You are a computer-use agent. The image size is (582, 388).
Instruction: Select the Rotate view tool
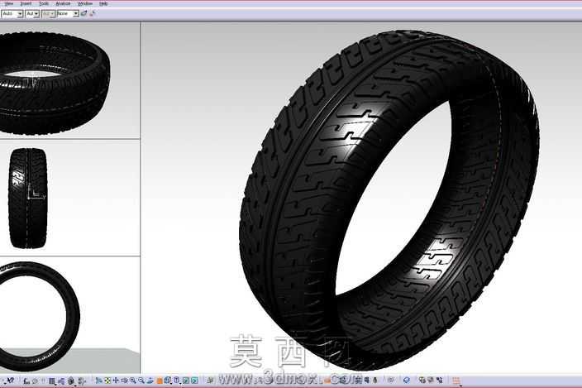tap(124, 381)
